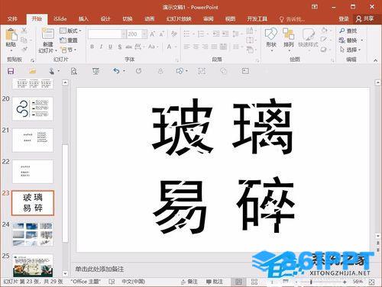Click 查找 find button
The height and width of the screenshot is (287, 382).
[348, 31]
